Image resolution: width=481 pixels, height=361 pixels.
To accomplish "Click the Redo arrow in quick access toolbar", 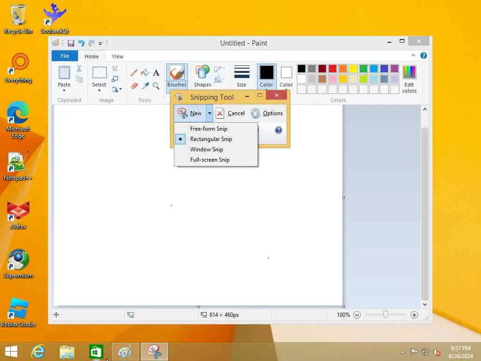I will 92,43.
